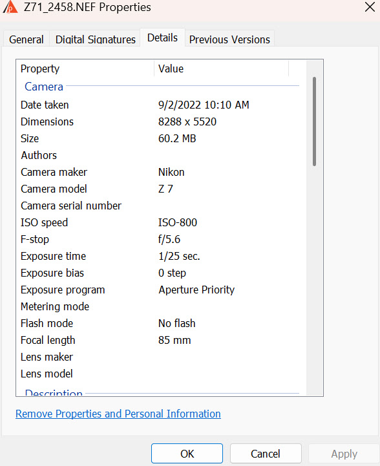Click the ISO-800 value
The image size is (380, 466).
[177, 222]
